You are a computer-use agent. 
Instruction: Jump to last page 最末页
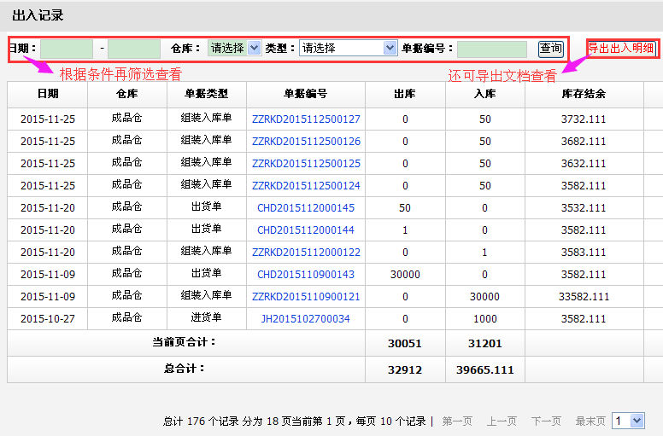click(x=590, y=421)
